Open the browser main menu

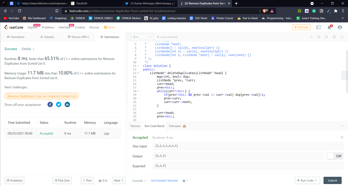click(x=343, y=11)
